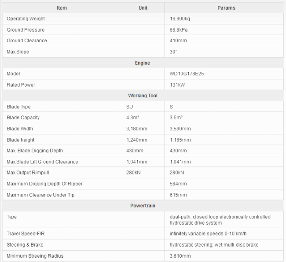Click the Minimum Steering Radius value 3,610mm
286x262 pixels.
point(180,256)
